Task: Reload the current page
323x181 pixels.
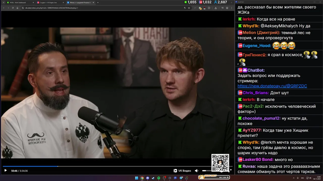Action: coord(12,8)
